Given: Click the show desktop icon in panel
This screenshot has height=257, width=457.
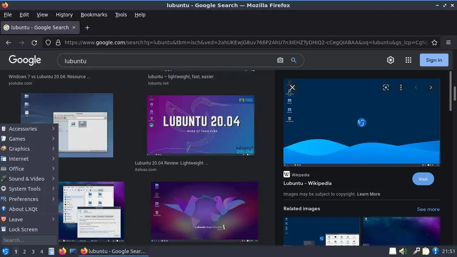Looking at the screenshot, I should [x=73, y=251].
